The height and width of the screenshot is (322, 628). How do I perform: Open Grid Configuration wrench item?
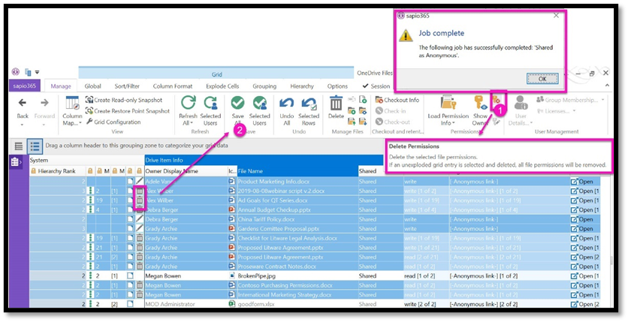coord(113,122)
